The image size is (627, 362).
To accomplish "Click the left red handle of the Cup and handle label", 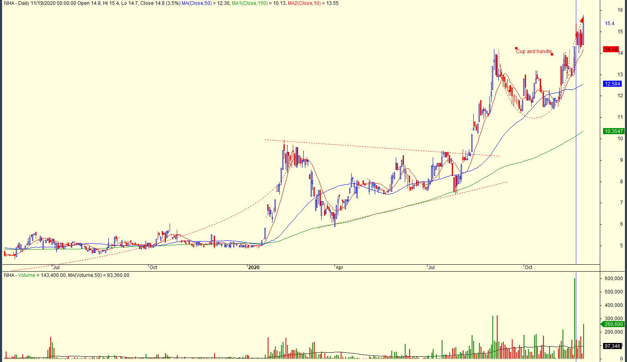I will coord(516,48).
